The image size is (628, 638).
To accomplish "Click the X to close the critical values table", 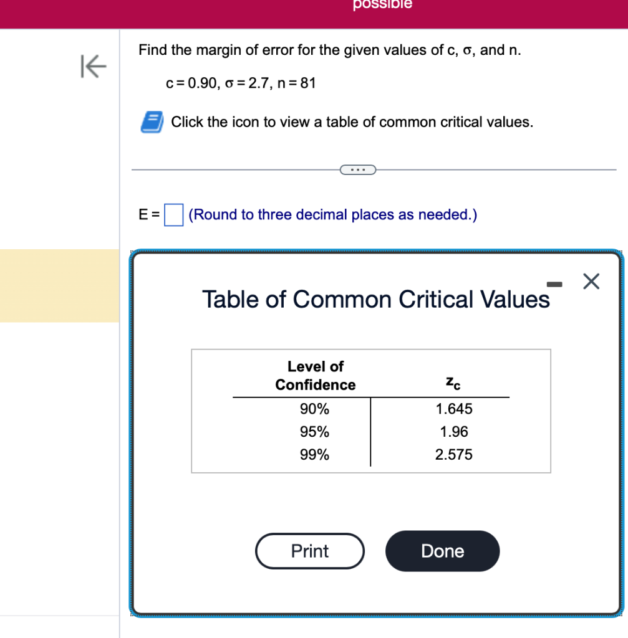I will coord(590,282).
